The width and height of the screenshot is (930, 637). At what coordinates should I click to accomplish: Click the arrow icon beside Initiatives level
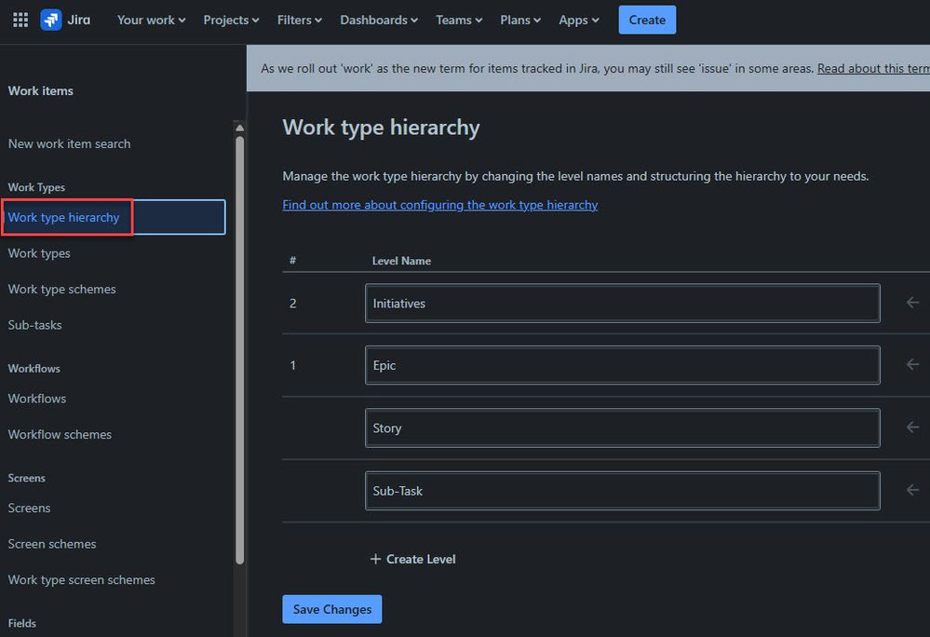(x=912, y=303)
